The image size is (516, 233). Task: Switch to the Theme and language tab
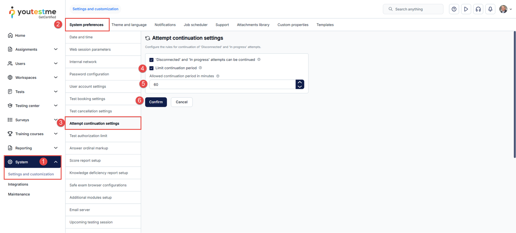(129, 25)
